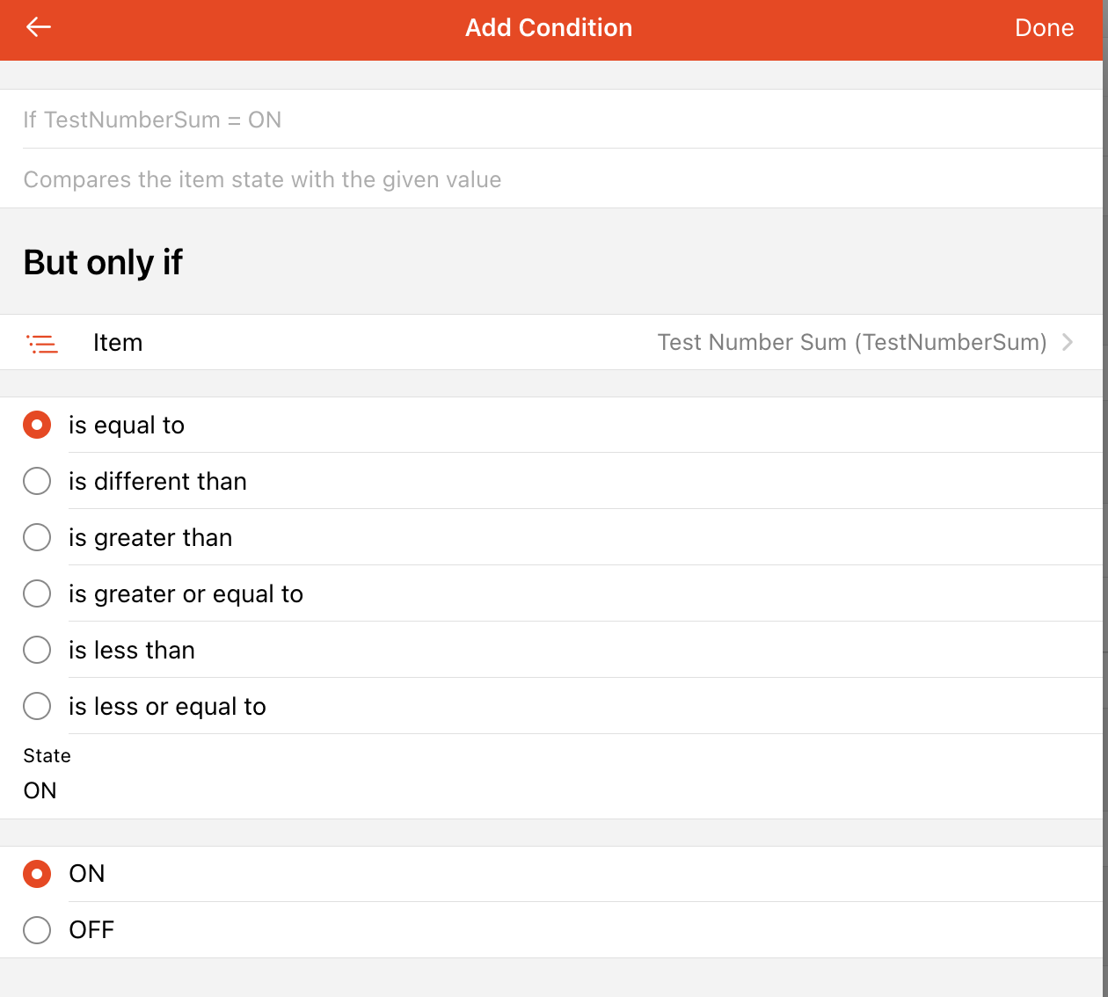This screenshot has width=1108, height=997.
Task: Select the ON state radio button
Action: click(x=37, y=874)
